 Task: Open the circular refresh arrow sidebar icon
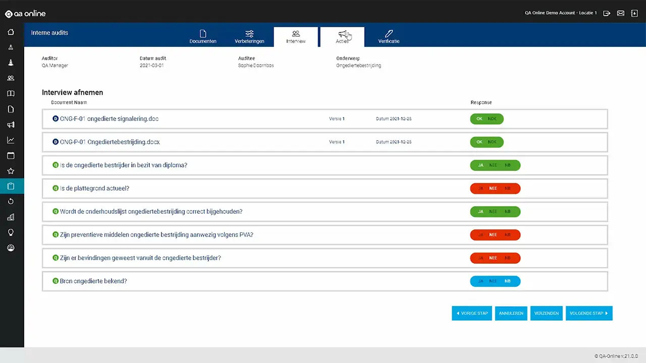click(x=11, y=202)
